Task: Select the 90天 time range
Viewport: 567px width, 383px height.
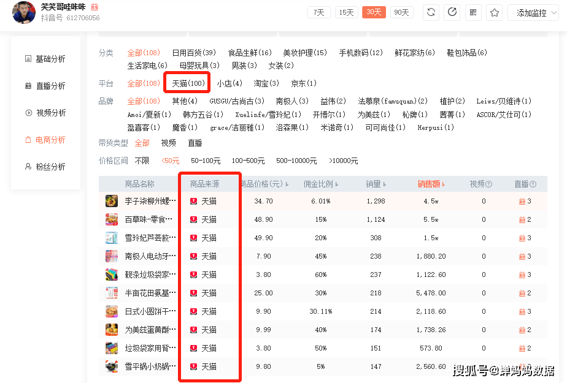Action: 401,13
